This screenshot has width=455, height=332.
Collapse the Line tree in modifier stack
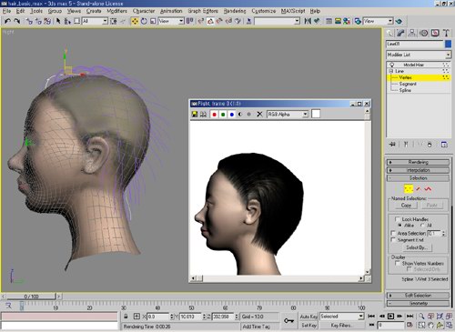tap(391, 71)
